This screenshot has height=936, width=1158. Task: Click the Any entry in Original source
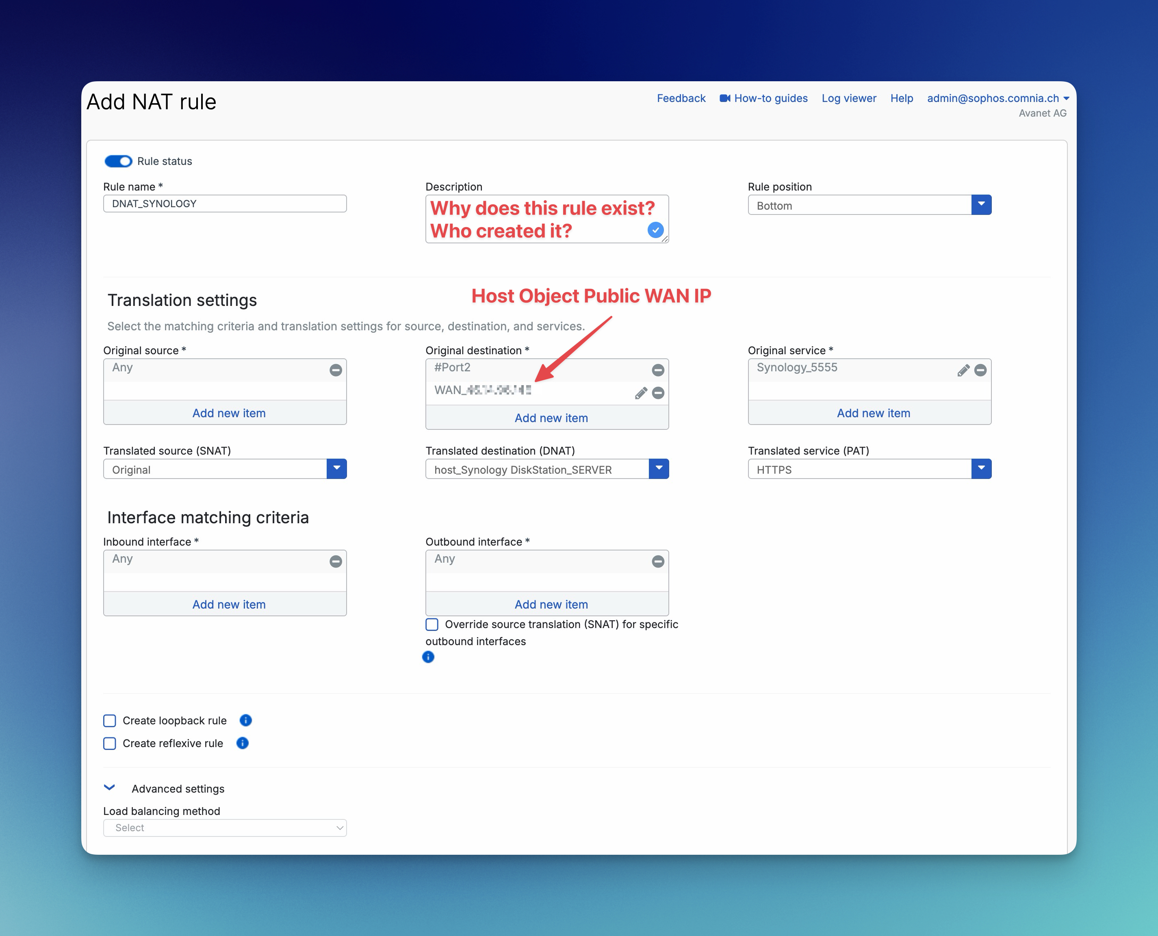122,367
